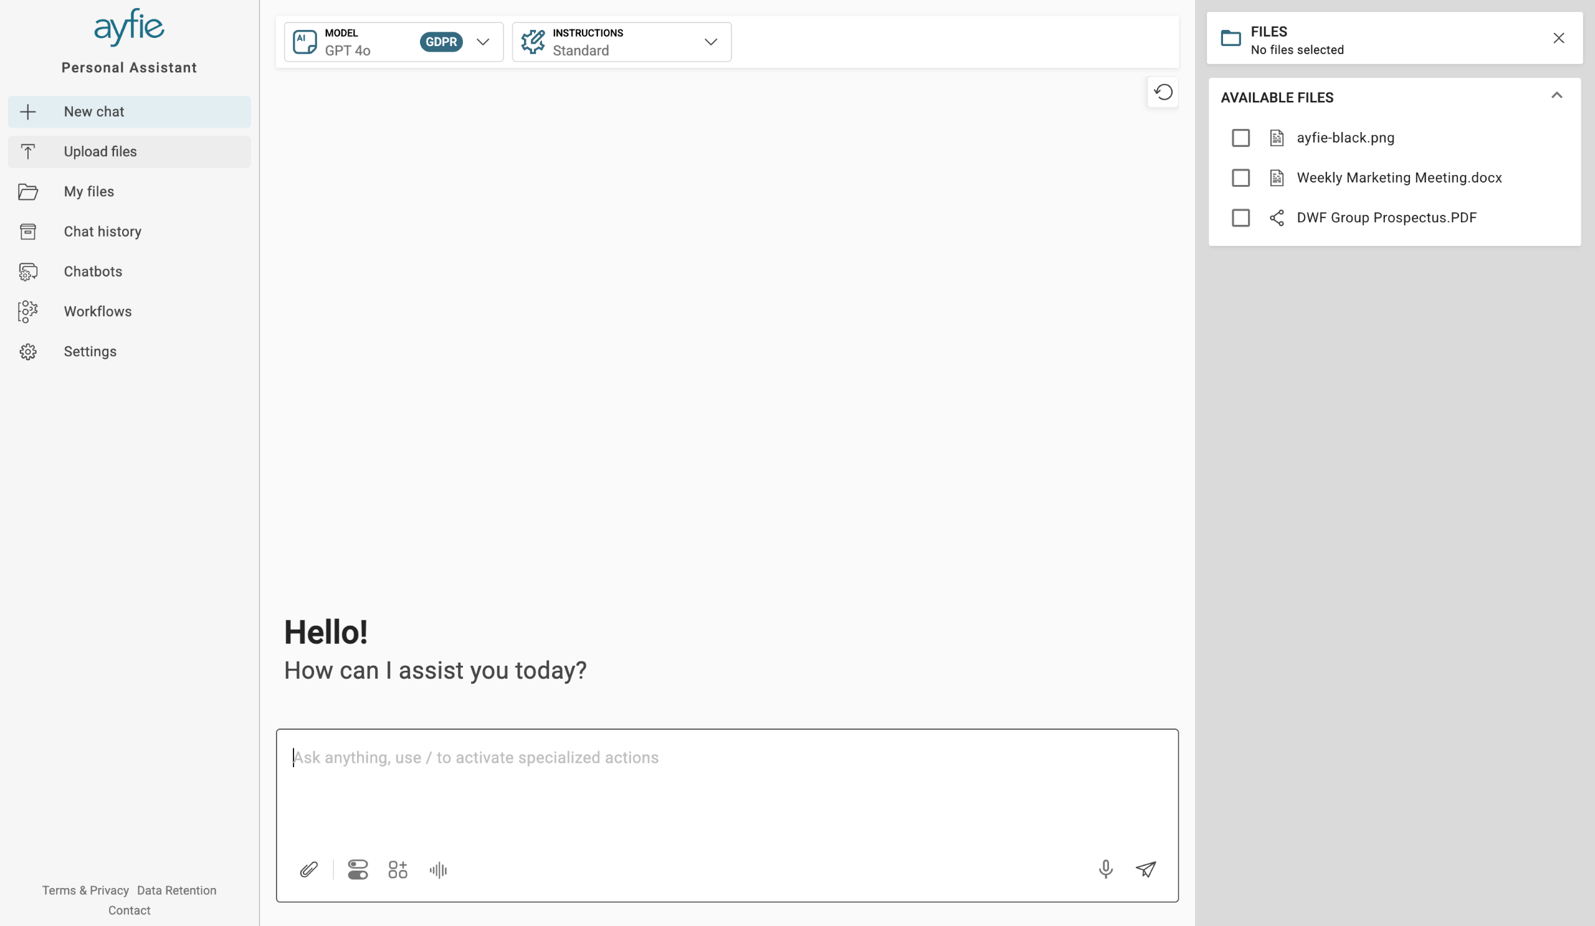Collapse the Available Files section

pyautogui.click(x=1556, y=95)
